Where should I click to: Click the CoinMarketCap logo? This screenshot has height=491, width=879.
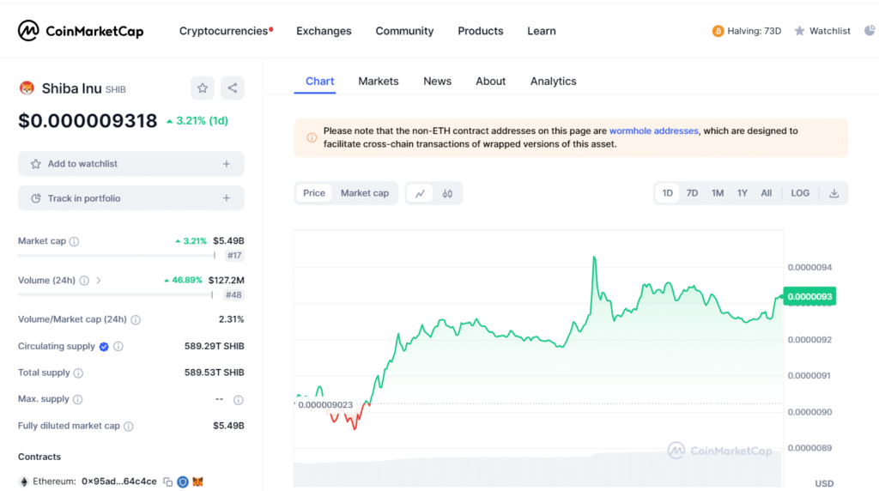pyautogui.click(x=81, y=31)
